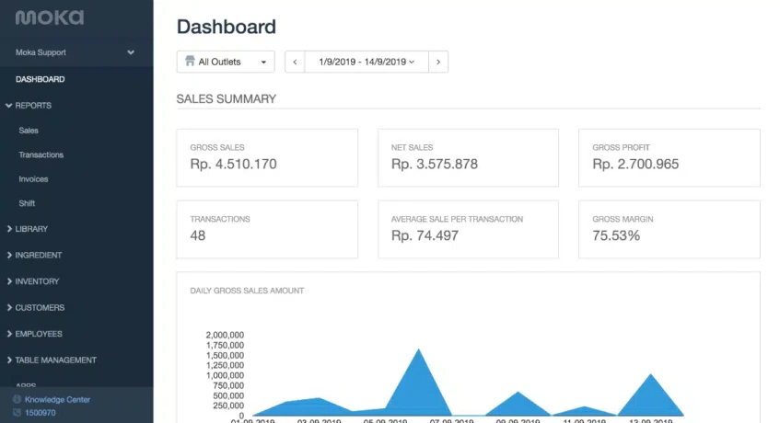The width and height of the screenshot is (780, 423).
Task: Go to previous date range arrow
Action: pos(295,62)
